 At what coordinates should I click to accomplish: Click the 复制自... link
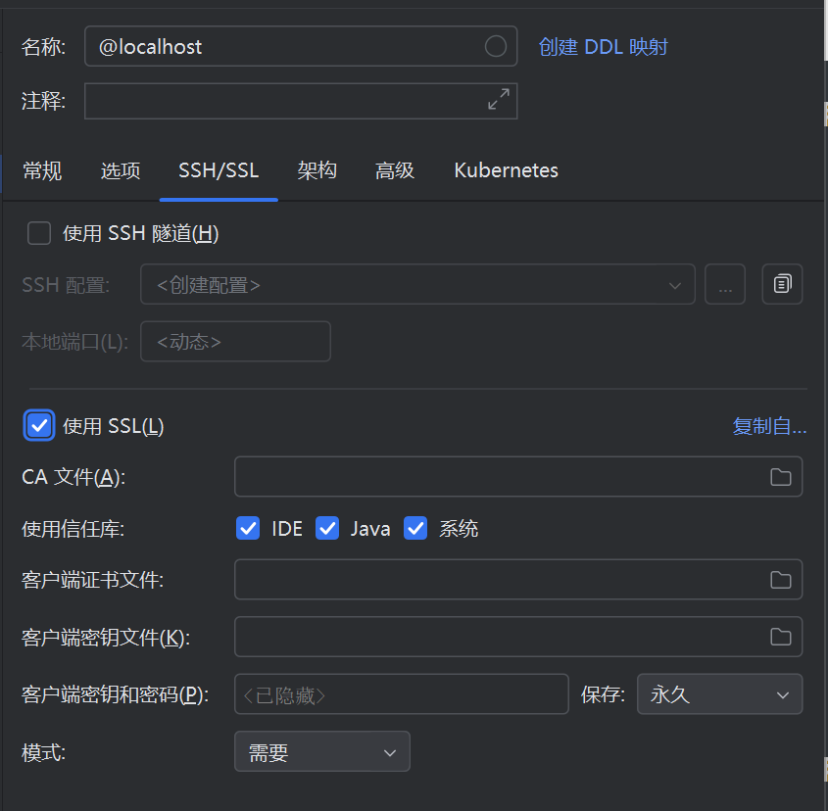769,426
